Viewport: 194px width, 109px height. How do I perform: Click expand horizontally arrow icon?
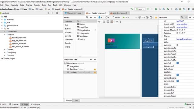pyautogui.click(x=117, y=21)
